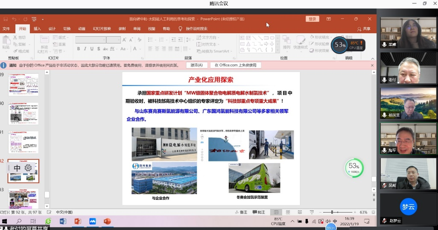Toggle the Notes pane in the status bar
438x230 pixels.
pyautogui.click(x=241, y=212)
